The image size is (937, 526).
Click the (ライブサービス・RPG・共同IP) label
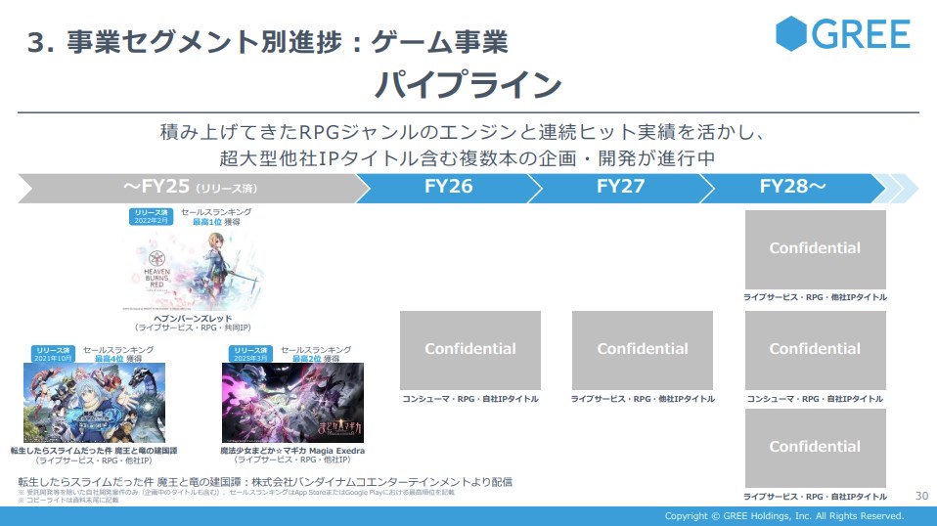tap(193, 328)
